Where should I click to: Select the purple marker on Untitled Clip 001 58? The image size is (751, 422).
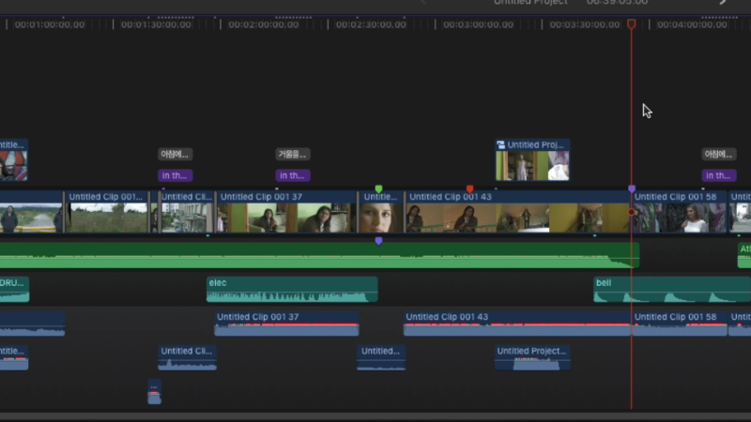pos(632,188)
